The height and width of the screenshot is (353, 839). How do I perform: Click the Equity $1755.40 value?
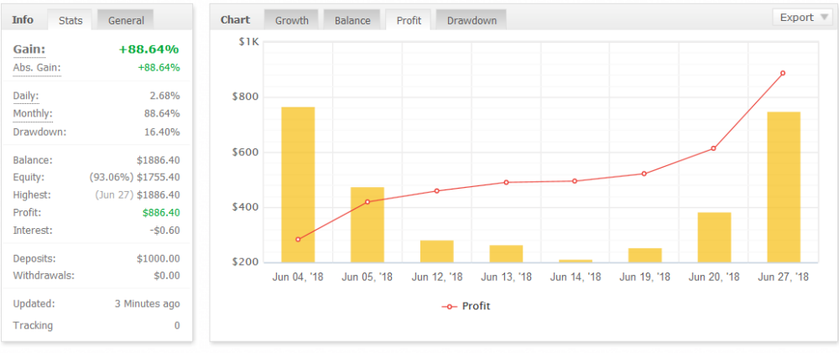point(159,178)
